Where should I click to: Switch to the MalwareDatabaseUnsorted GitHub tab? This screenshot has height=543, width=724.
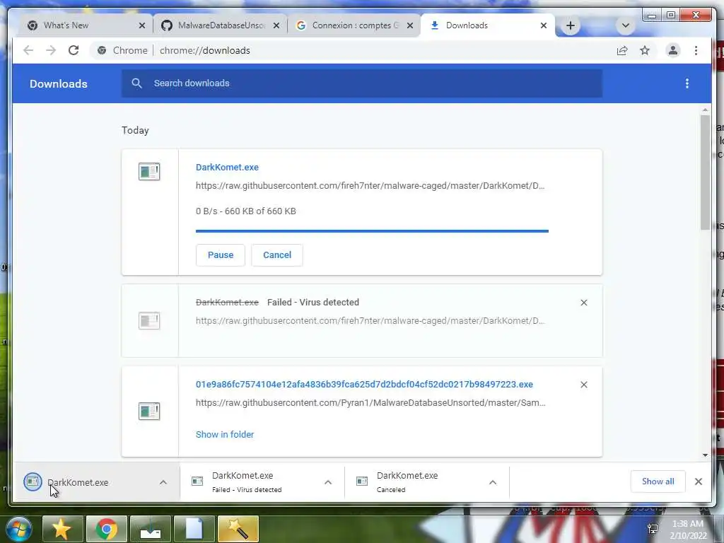click(220, 25)
